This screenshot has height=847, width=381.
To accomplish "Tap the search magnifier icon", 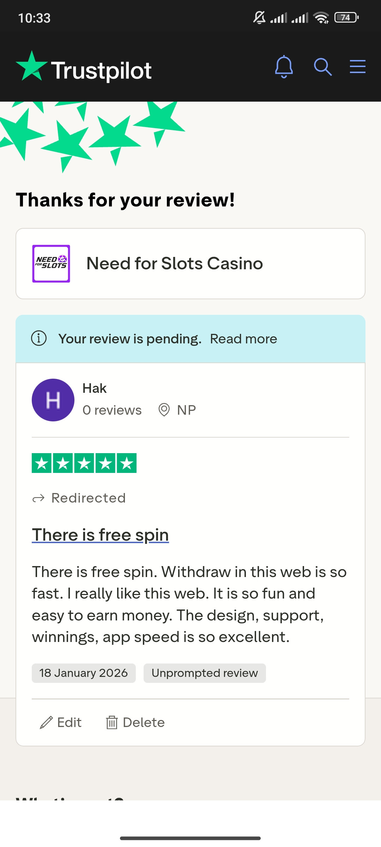I will point(322,67).
